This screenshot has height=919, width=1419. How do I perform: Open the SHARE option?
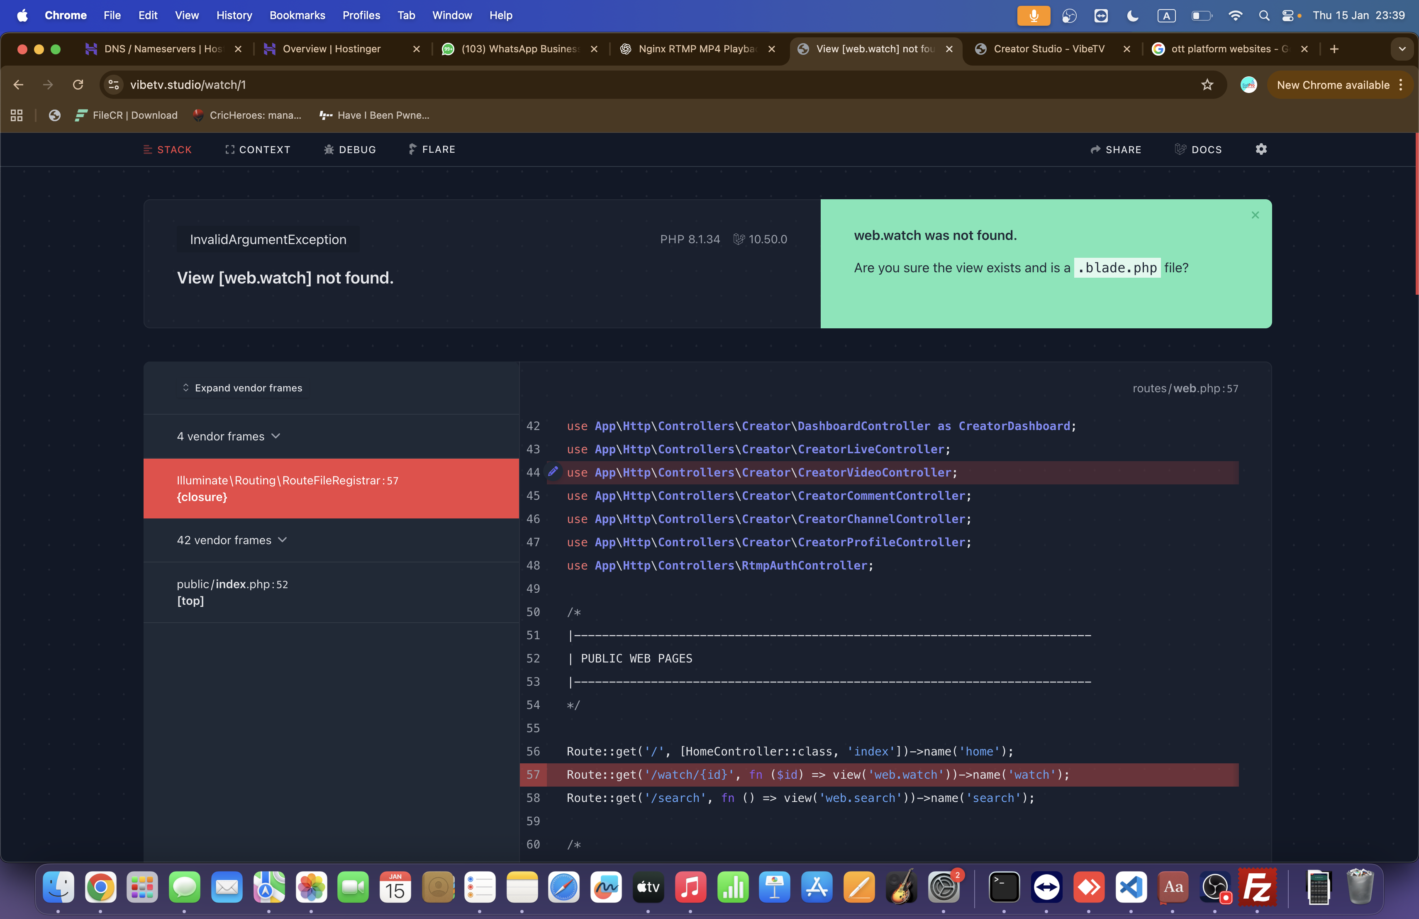click(x=1116, y=150)
